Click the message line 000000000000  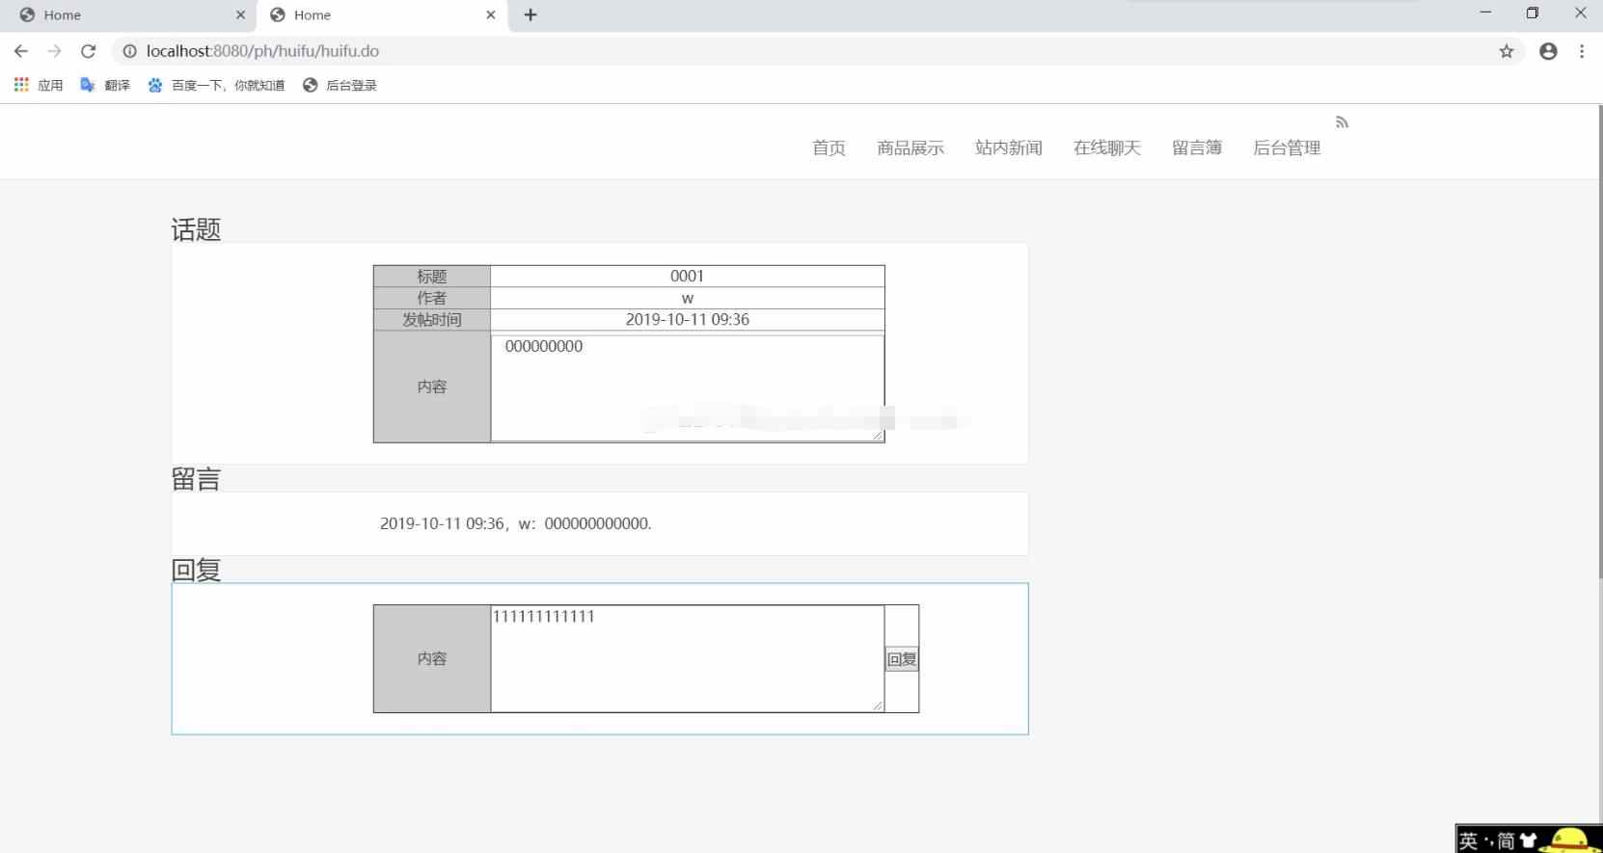tap(516, 523)
